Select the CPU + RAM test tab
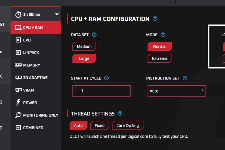Viewport: 225px width, 150px height. 36,27
